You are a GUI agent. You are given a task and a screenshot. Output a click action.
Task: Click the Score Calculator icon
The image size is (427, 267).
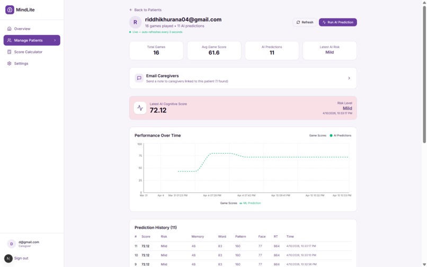point(9,52)
